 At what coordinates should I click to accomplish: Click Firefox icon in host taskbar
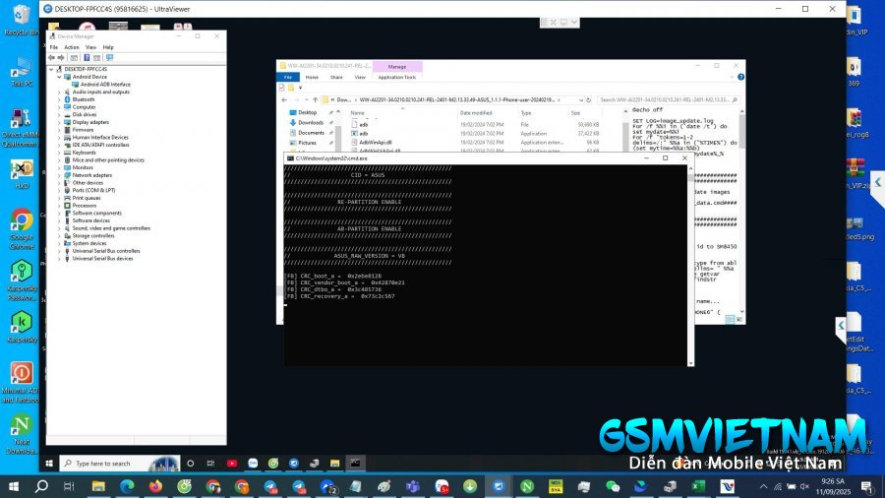(155, 486)
